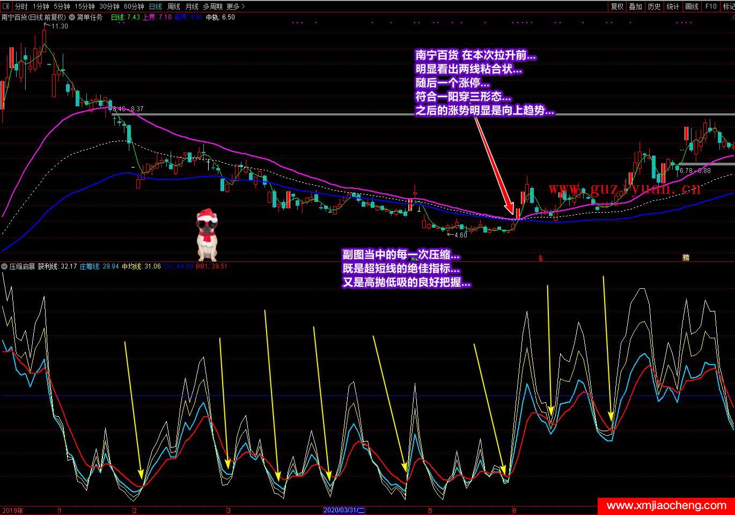Open the 统计 statistics tool
This screenshot has width=735, height=515.
point(673,6)
